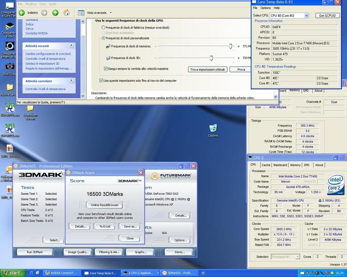Image resolution: width=347 pixels, height=277 pixels.
Task: Open the File menu in Core Temp
Action: click(x=255, y=8)
